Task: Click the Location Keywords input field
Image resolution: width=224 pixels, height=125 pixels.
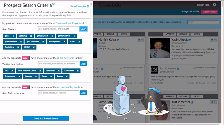Action: coord(58,93)
